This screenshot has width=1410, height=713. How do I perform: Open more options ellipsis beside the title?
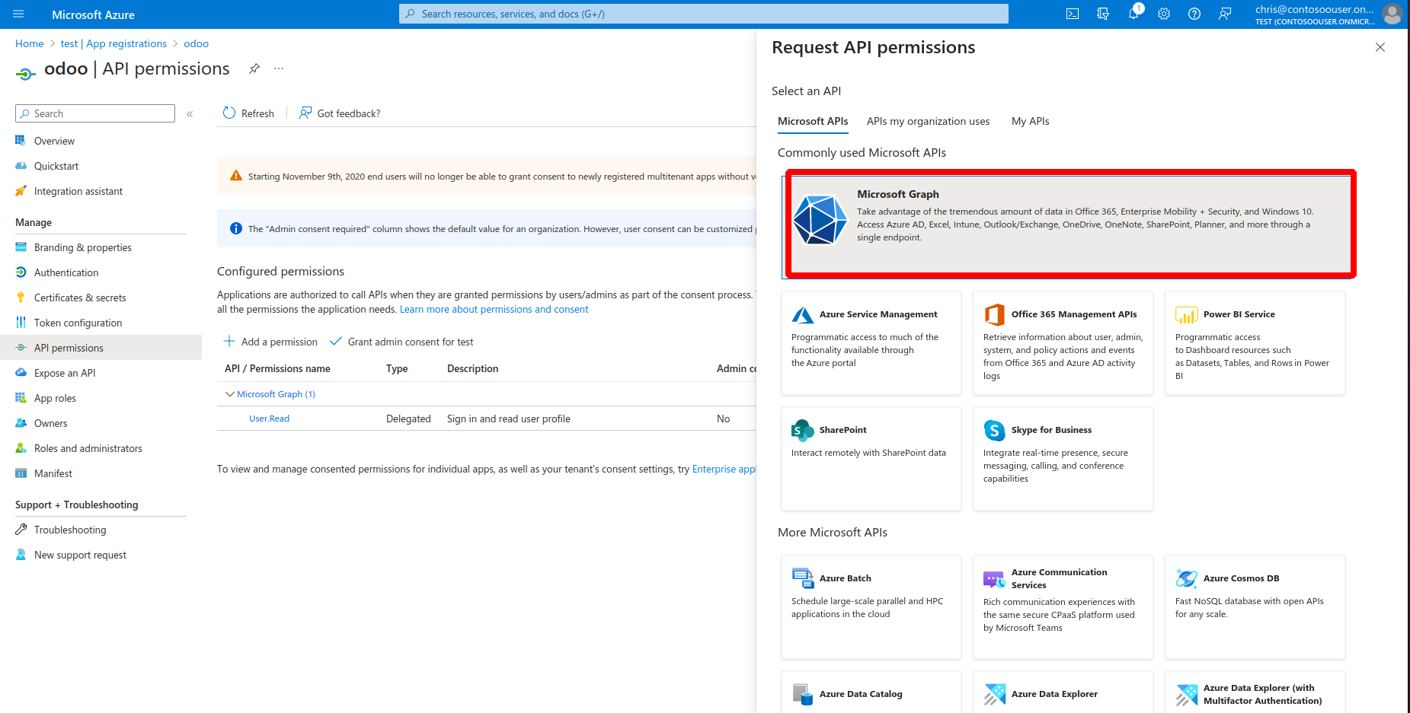[x=279, y=68]
